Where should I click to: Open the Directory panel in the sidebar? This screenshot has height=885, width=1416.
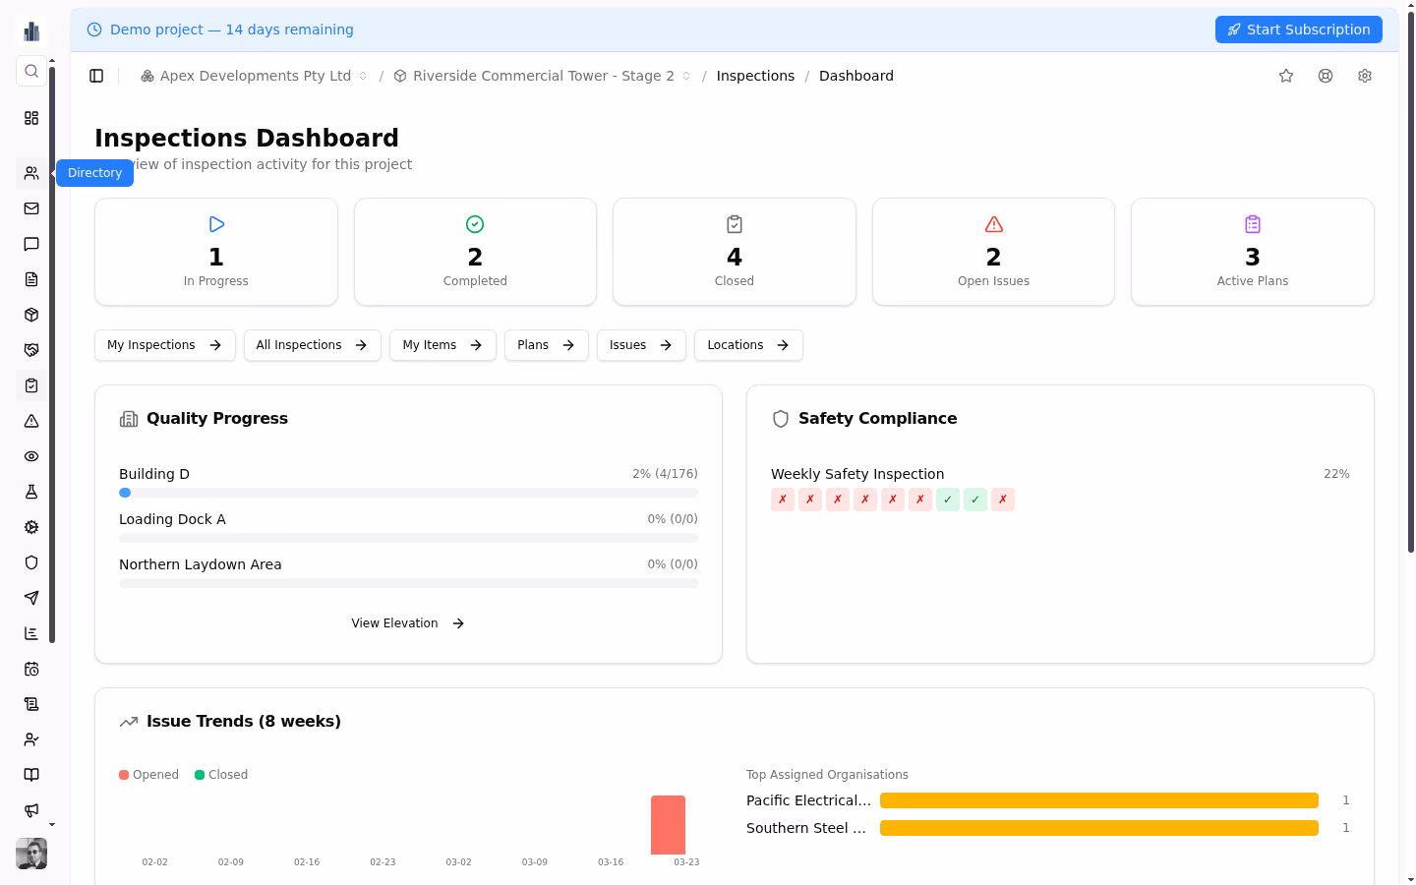coord(30,172)
